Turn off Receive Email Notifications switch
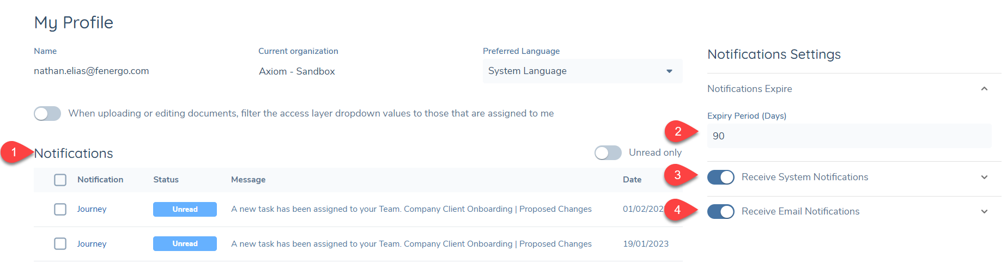The image size is (1007, 263). pos(720,211)
